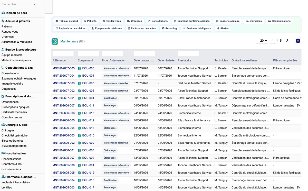
Task: Sort by the Technicien column header
Action: point(221,60)
